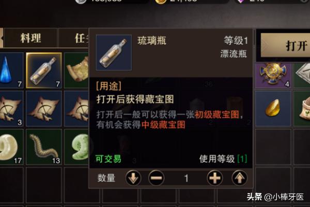310x207 pixels.
Task: Select the white ring item with count 17
Action: pyautogui.click(x=11, y=147)
